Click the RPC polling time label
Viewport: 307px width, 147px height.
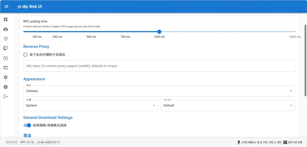pos(35,22)
